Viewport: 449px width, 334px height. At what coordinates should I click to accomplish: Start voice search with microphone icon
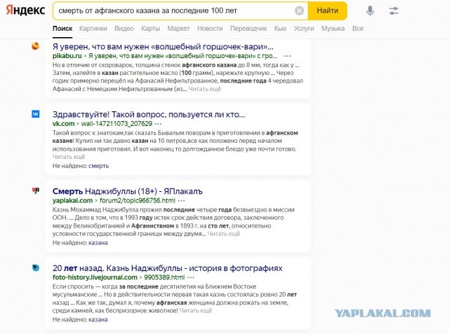(370, 11)
